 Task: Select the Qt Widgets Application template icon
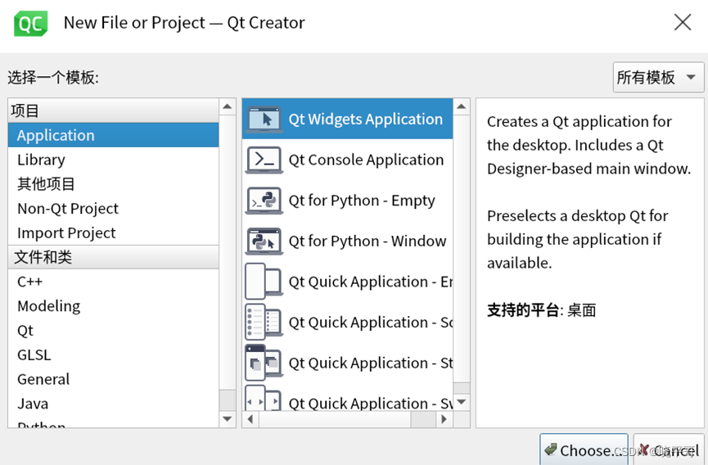264,120
